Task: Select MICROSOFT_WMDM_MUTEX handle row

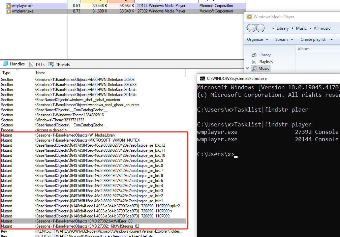Action: (x=93, y=140)
